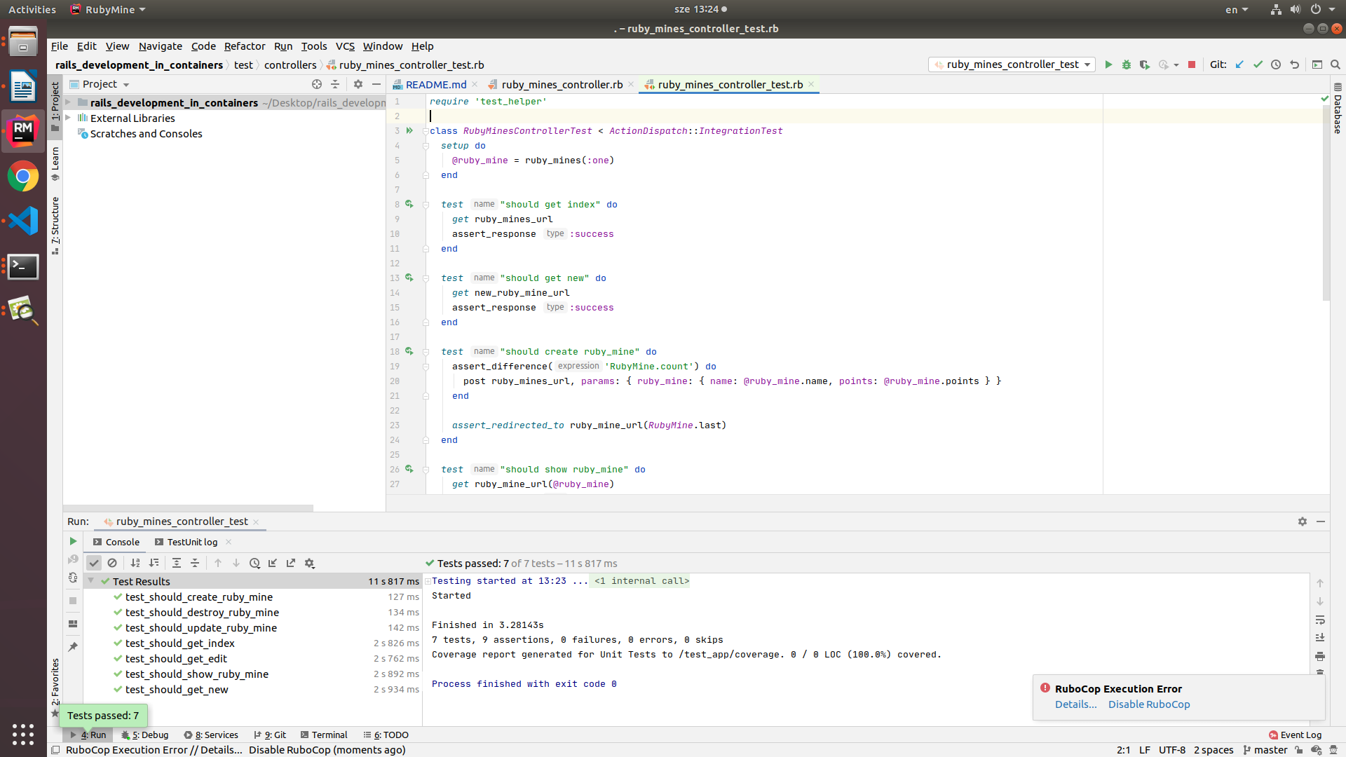
Task: Open the profiler run options dropdown arrow
Action: click(1176, 65)
